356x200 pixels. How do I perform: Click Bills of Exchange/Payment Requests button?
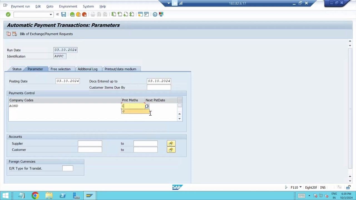pyautogui.click(x=46, y=34)
